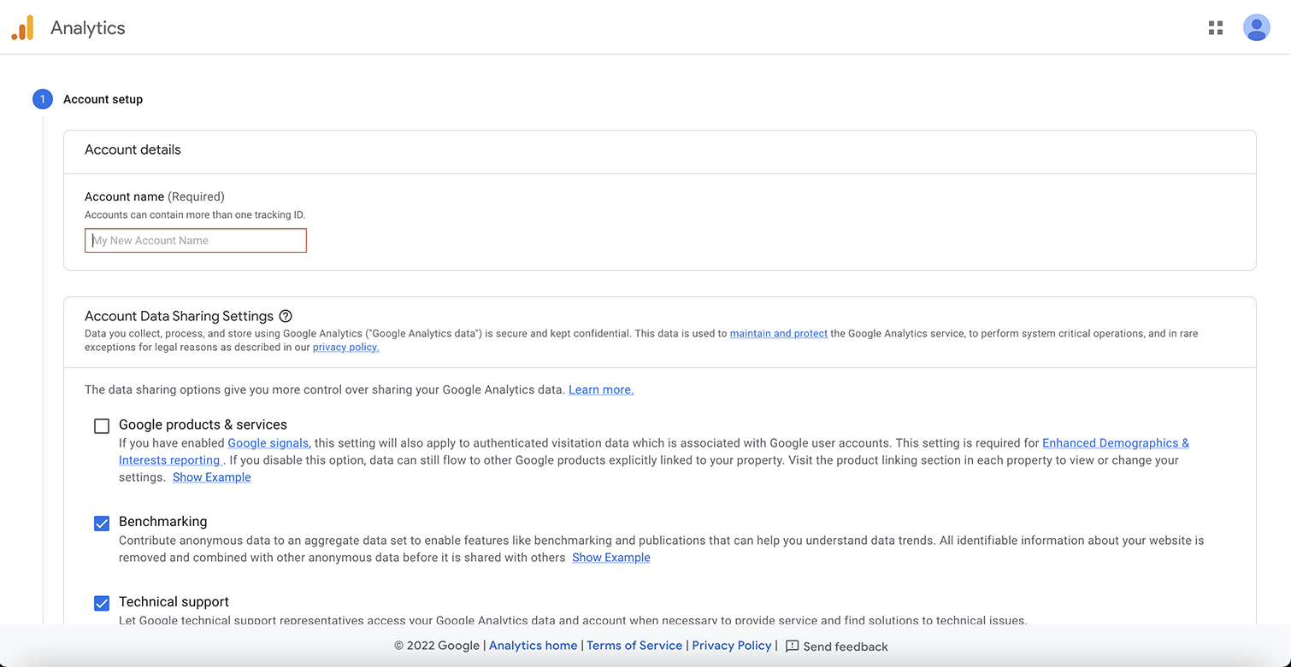
Task: Select the Account setup step heading
Action: point(103,99)
